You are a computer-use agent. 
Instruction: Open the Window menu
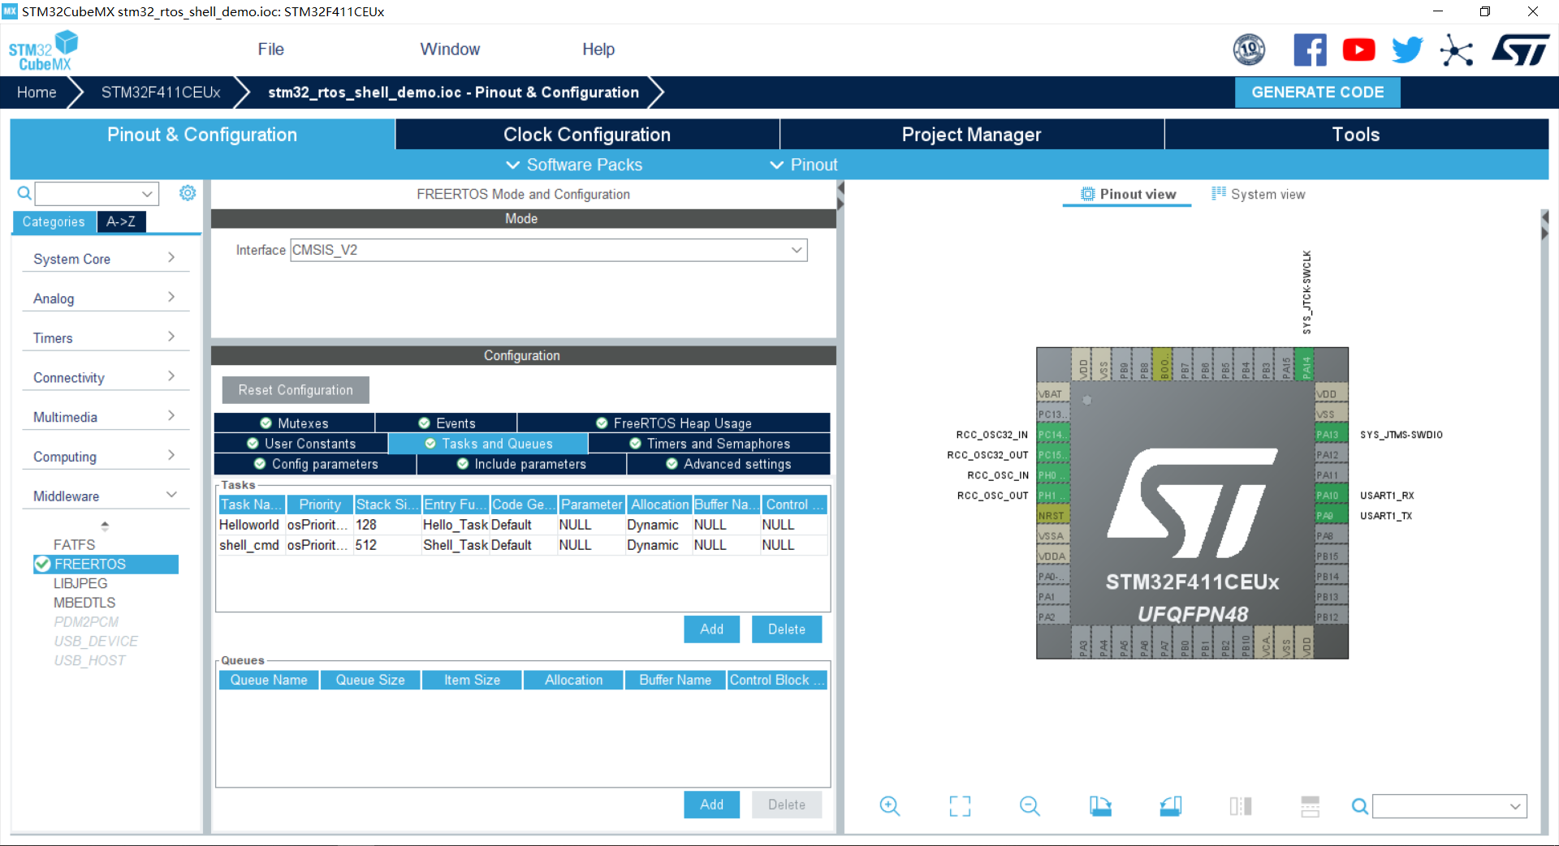[x=450, y=49]
